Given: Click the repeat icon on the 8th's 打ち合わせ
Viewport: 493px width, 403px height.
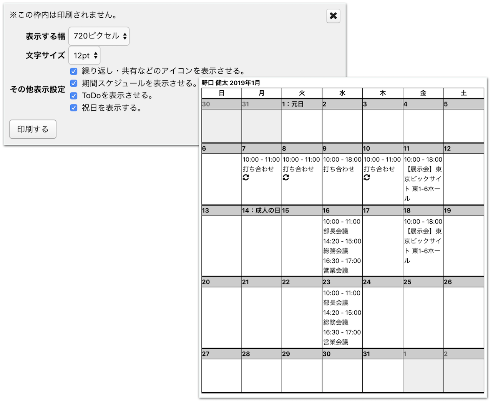Looking at the screenshot, I should (x=286, y=177).
